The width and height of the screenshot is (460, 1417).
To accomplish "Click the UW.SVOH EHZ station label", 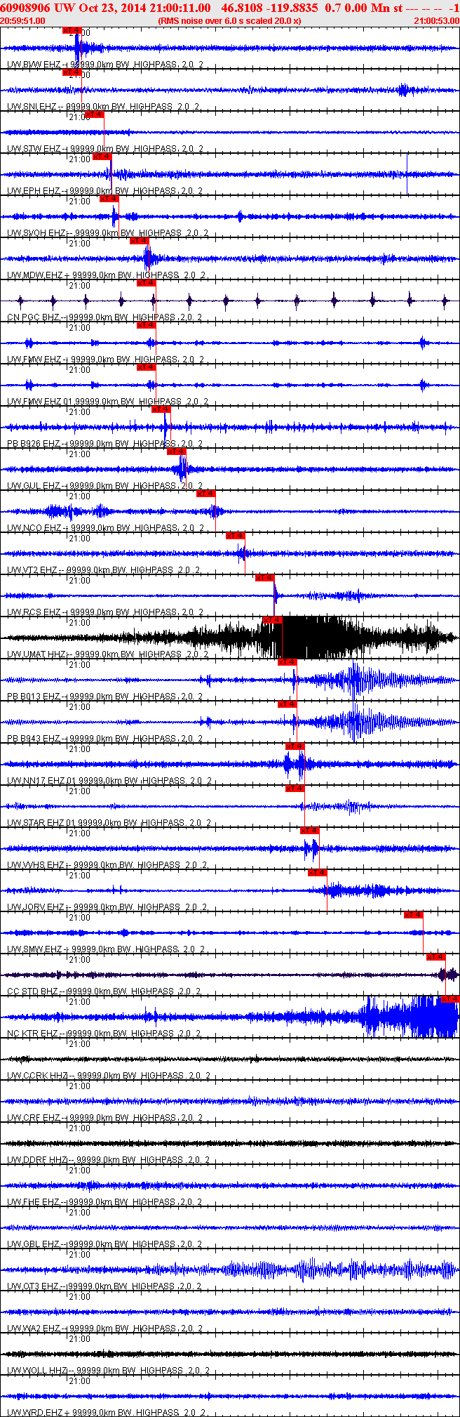I will tap(108, 233).
